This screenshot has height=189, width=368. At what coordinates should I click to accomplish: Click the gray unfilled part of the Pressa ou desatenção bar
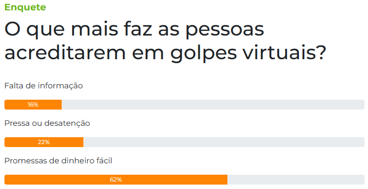pyautogui.click(x=224, y=142)
